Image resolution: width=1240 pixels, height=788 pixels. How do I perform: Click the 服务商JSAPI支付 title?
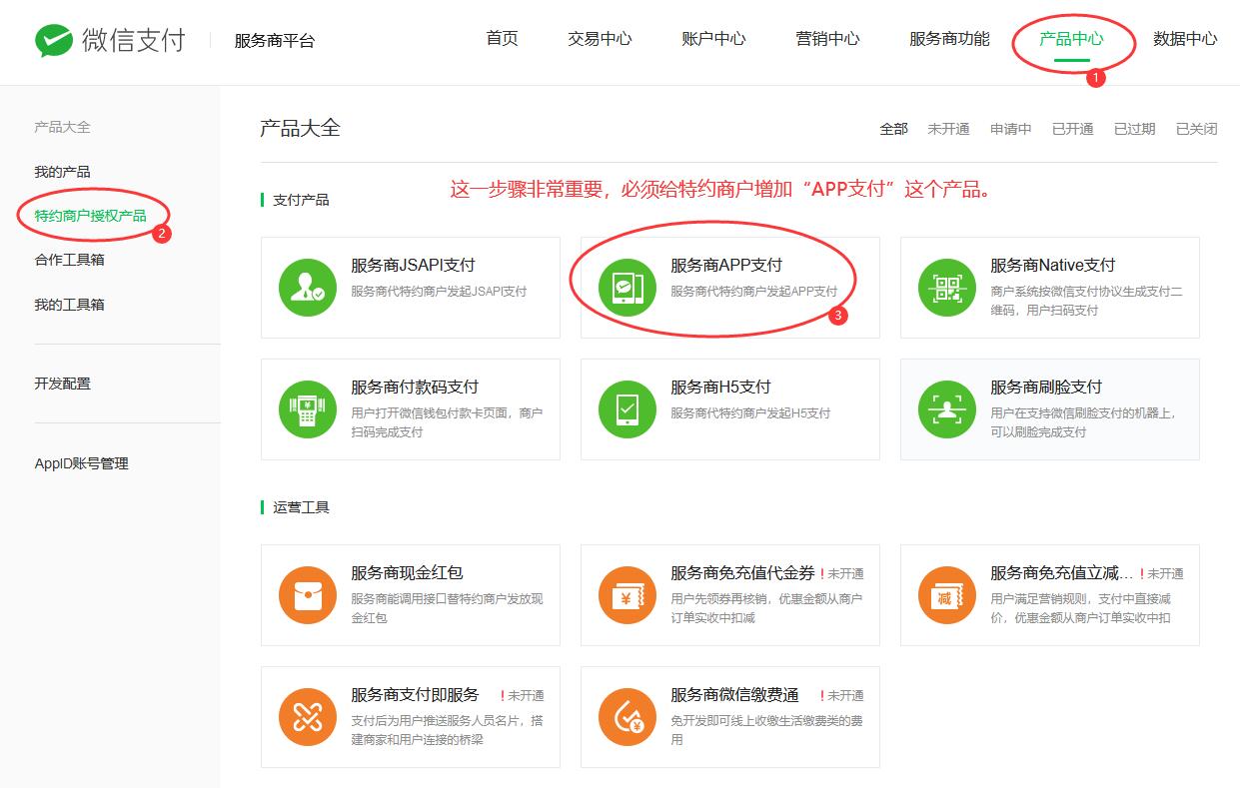coord(413,266)
